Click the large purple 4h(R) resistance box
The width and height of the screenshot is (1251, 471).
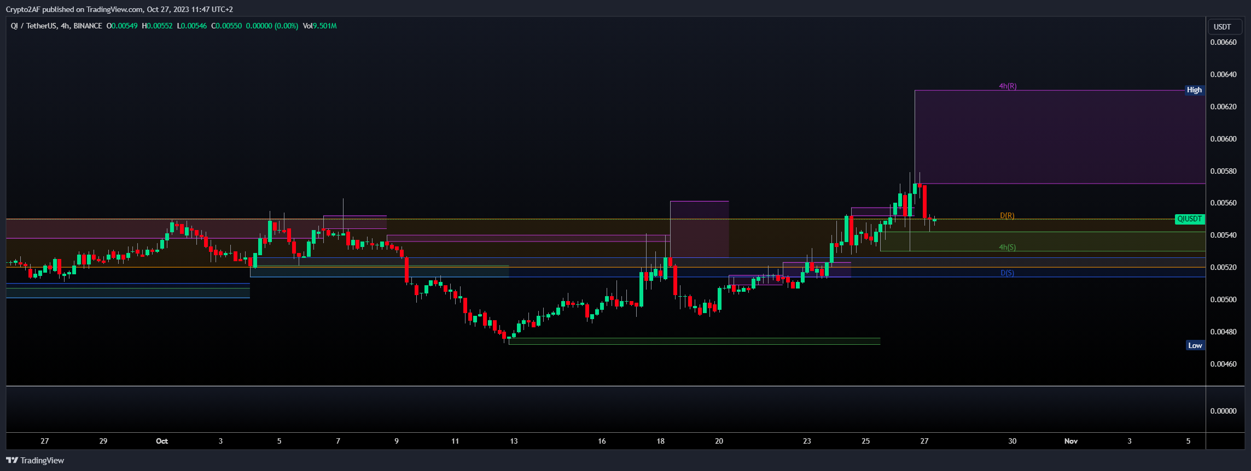tap(1060, 137)
